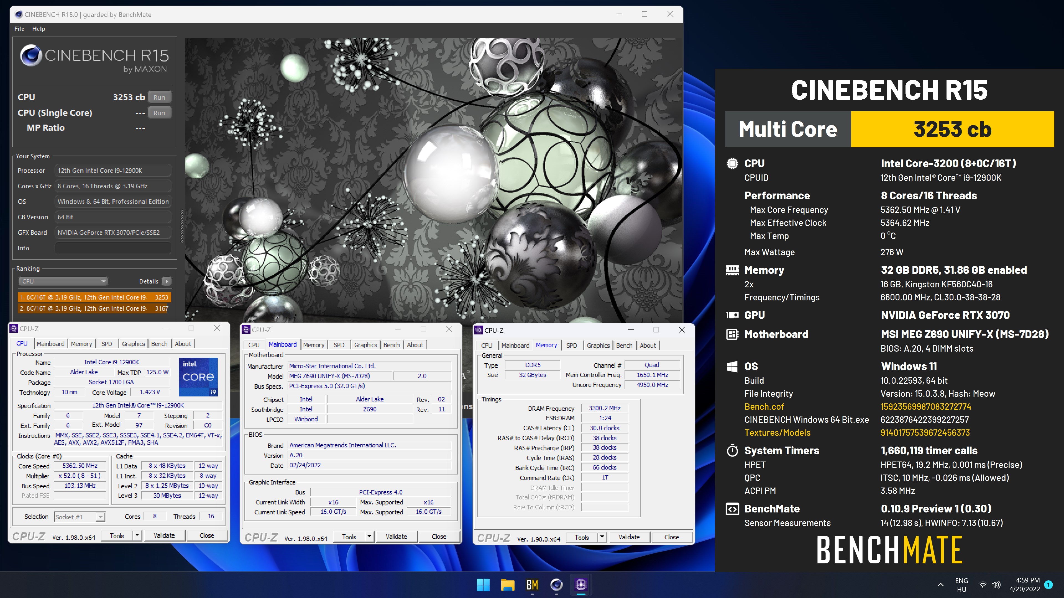1064x598 pixels.
Task: Click the Details arrow in Ranking
Action: pyautogui.click(x=167, y=281)
